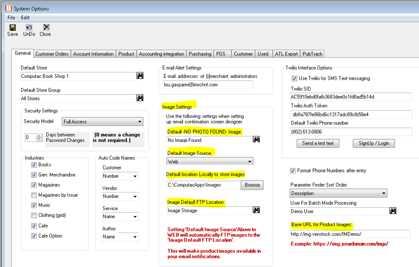
Task: Click Browse button for local images
Action: pos(252,185)
